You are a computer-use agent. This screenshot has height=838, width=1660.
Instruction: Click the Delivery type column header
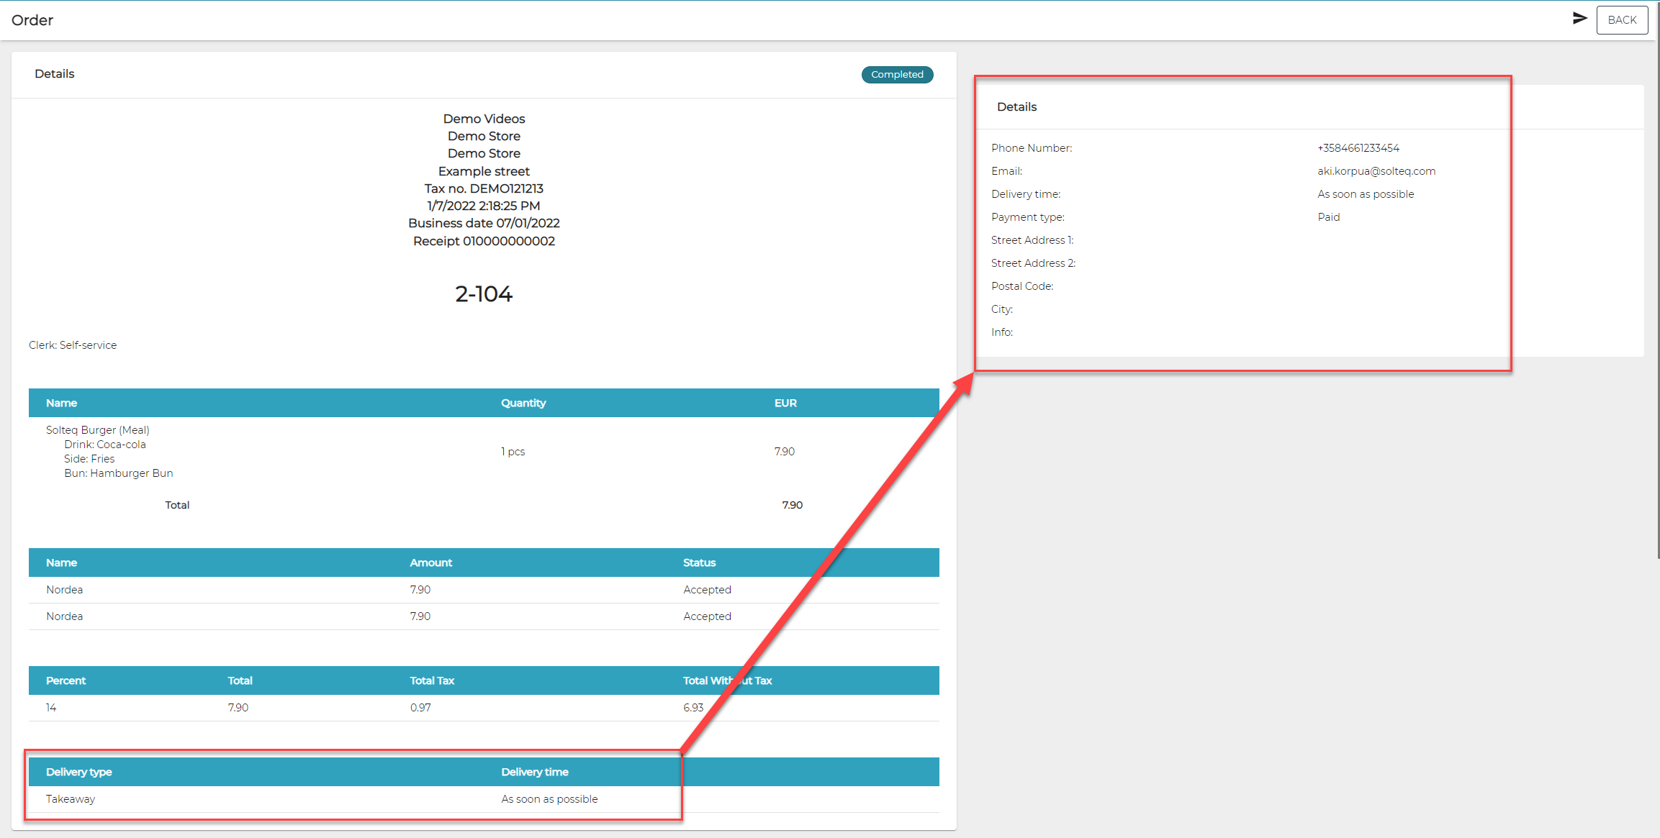point(79,772)
